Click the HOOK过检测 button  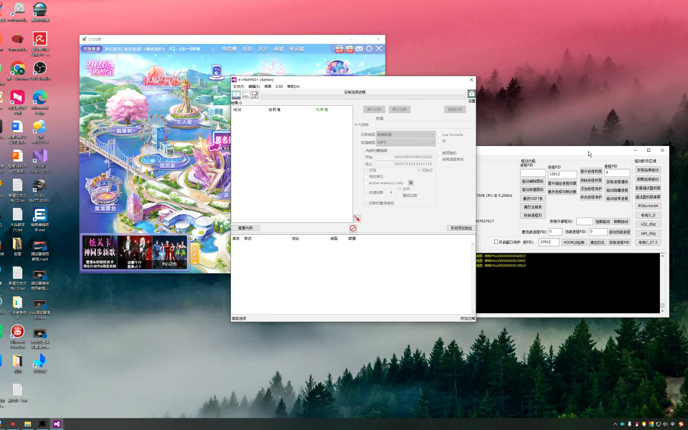pos(574,242)
